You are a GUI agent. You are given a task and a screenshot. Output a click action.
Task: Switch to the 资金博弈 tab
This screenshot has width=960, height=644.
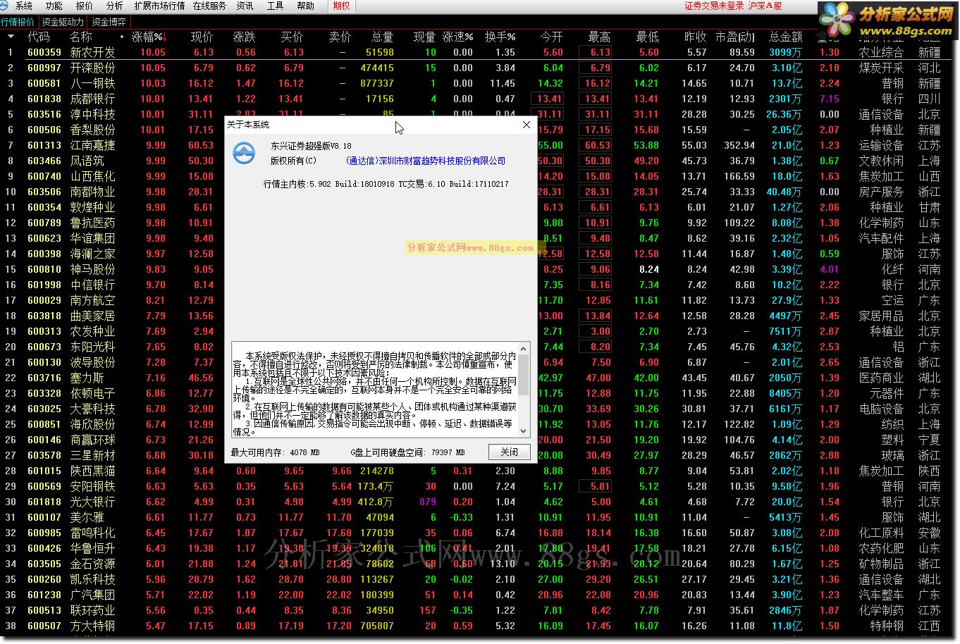point(109,22)
